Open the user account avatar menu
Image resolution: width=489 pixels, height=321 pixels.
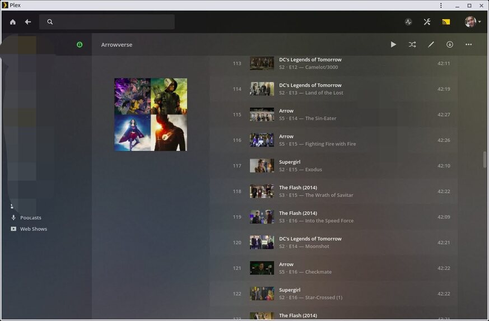pyautogui.click(x=472, y=22)
